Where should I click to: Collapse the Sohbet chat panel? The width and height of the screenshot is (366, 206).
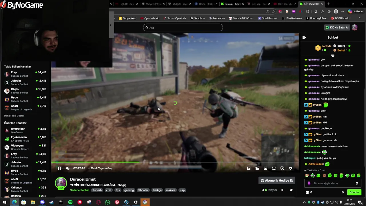click(304, 37)
